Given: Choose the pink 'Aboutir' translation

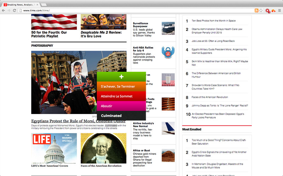Looking at the screenshot, I should pos(121,106).
